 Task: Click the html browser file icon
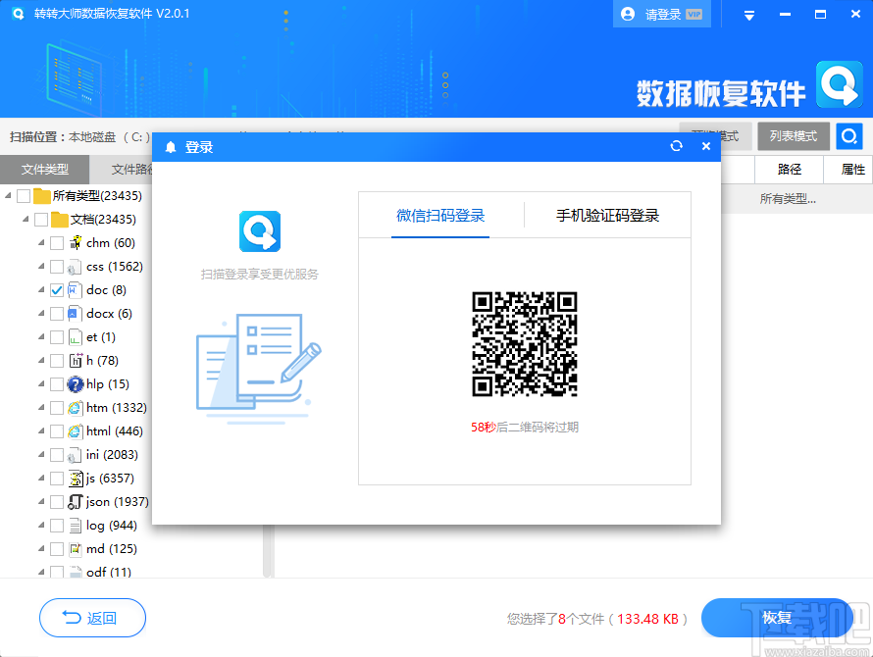coord(76,430)
